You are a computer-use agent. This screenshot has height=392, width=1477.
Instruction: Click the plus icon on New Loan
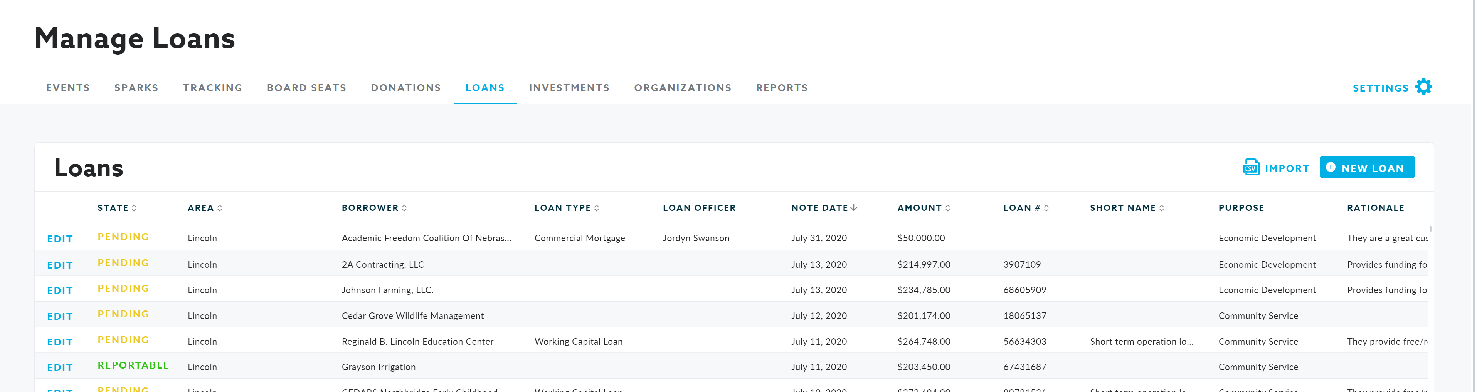point(1331,167)
